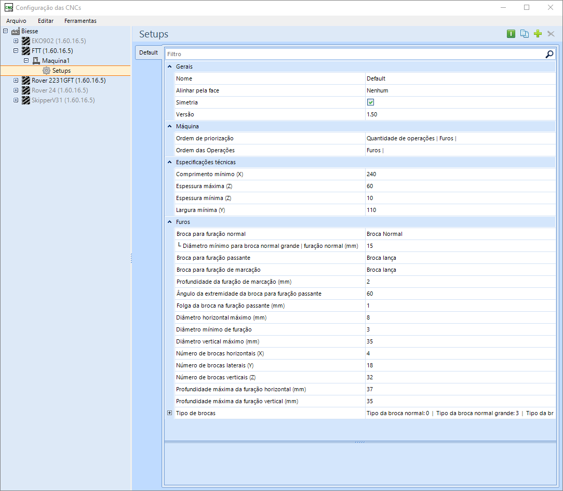Select the Rover 24 machine icon
Image resolution: width=563 pixels, height=491 pixels.
click(x=26, y=90)
